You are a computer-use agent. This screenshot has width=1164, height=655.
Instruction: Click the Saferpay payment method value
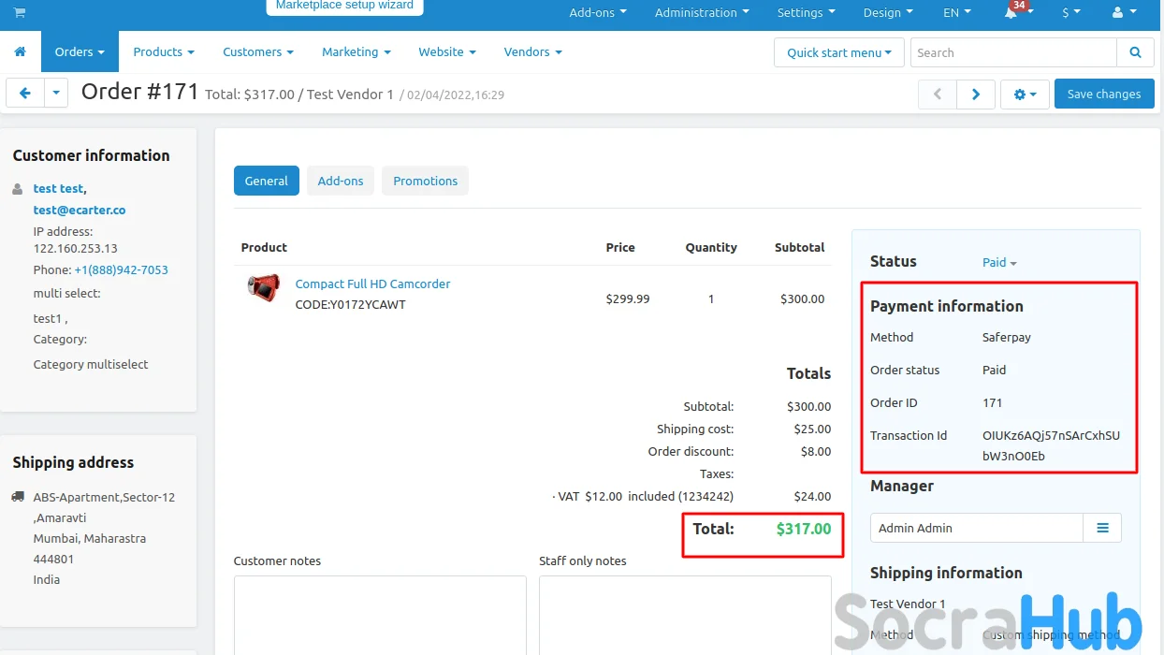(1007, 338)
